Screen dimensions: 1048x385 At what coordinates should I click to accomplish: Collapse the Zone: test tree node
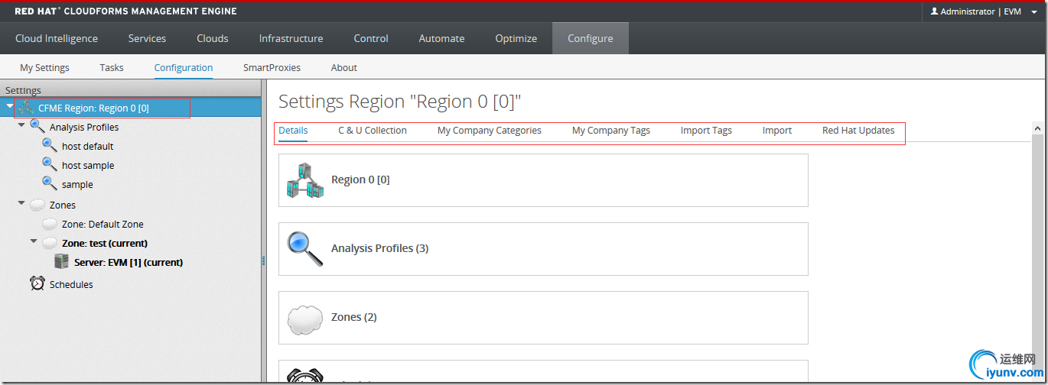[x=34, y=242]
